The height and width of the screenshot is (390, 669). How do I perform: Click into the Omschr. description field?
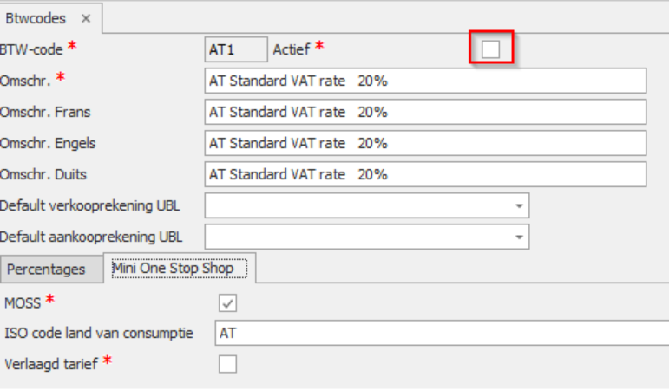(x=425, y=81)
